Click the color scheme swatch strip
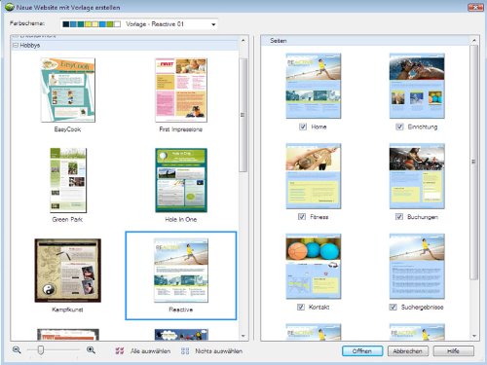 click(92, 24)
